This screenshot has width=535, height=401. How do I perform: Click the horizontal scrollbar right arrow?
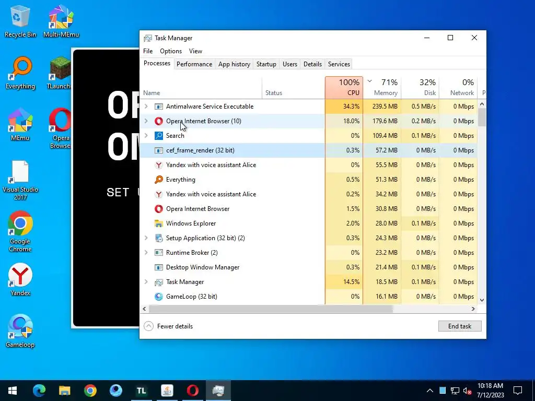pos(473,309)
